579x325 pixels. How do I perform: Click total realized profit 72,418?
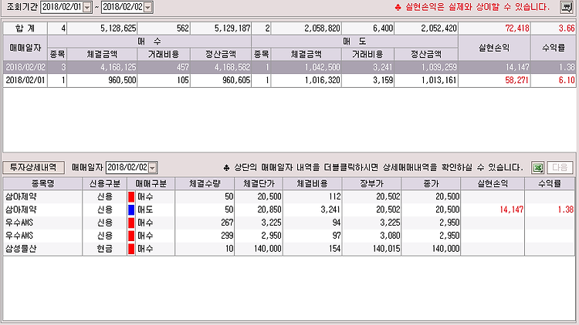pyautogui.click(x=494, y=28)
